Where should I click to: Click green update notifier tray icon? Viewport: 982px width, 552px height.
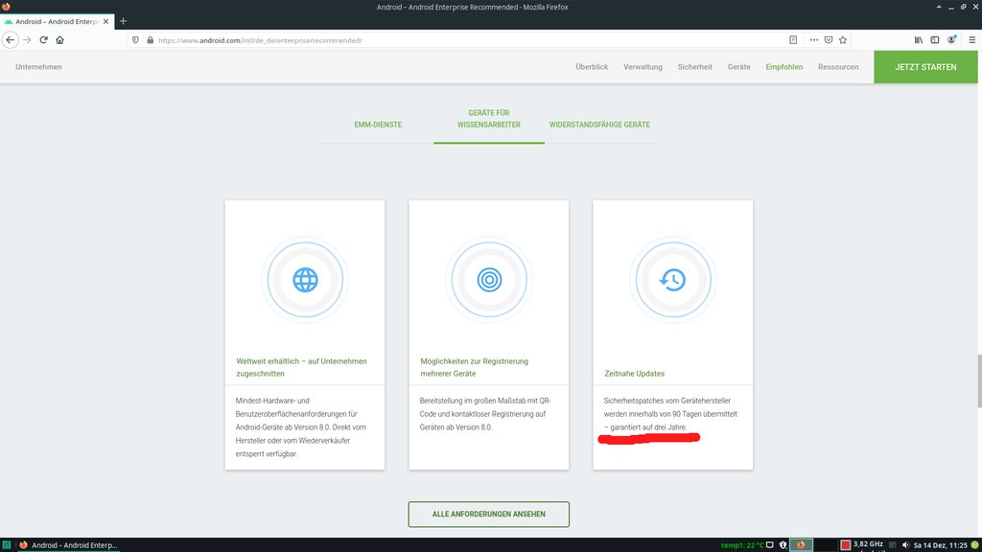974,545
